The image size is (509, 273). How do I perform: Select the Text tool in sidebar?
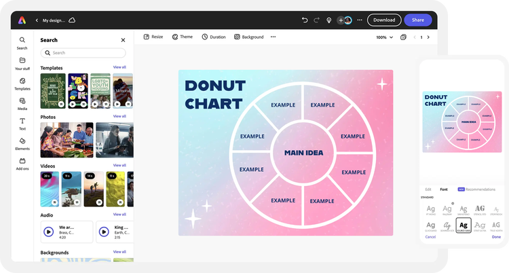click(x=22, y=124)
